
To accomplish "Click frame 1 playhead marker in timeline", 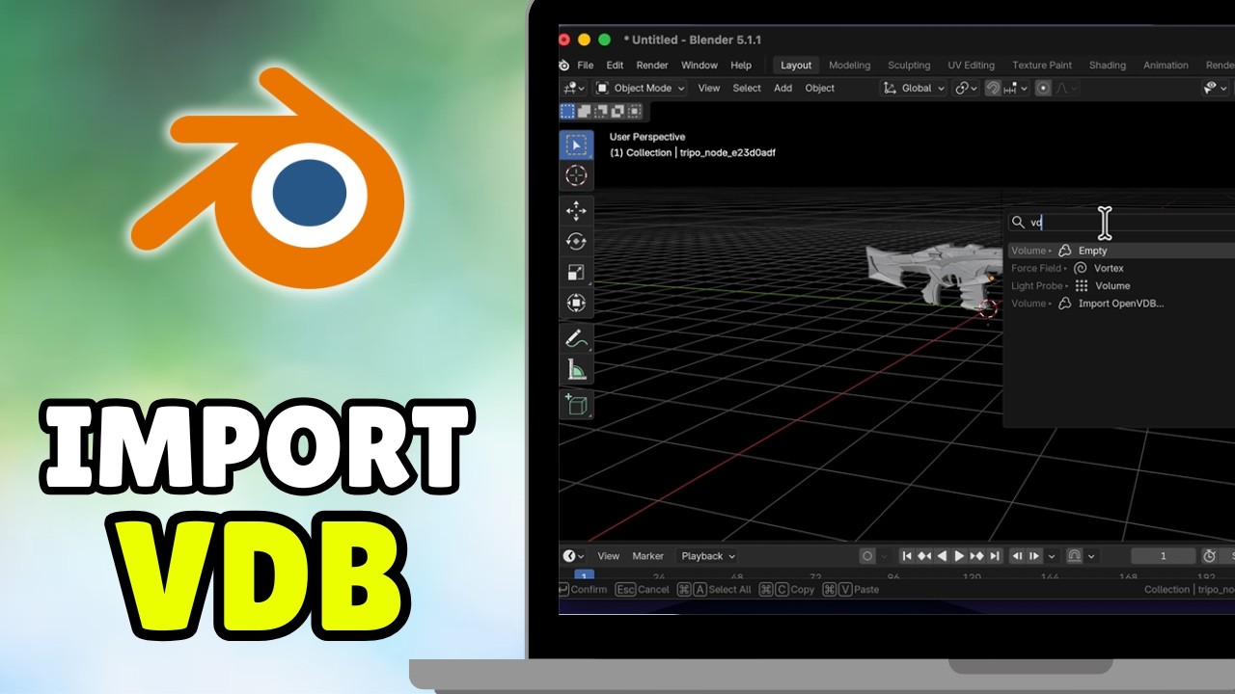I will click(584, 575).
